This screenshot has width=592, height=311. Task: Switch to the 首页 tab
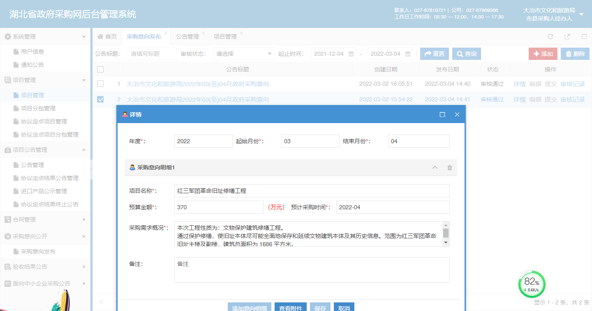107,37
